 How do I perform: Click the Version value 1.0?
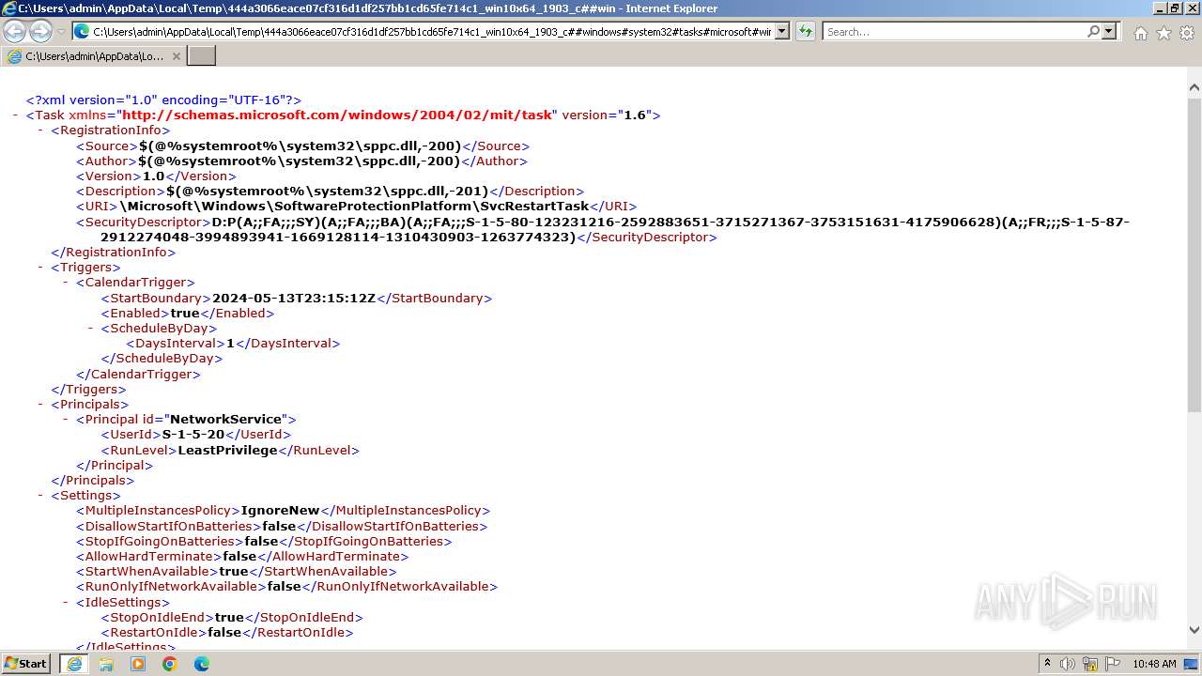(x=153, y=177)
